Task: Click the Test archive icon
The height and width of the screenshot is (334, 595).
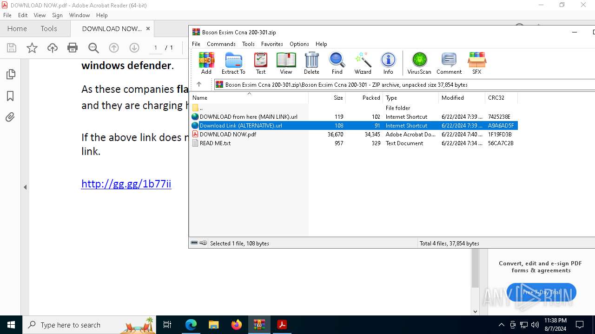Action: (x=261, y=63)
